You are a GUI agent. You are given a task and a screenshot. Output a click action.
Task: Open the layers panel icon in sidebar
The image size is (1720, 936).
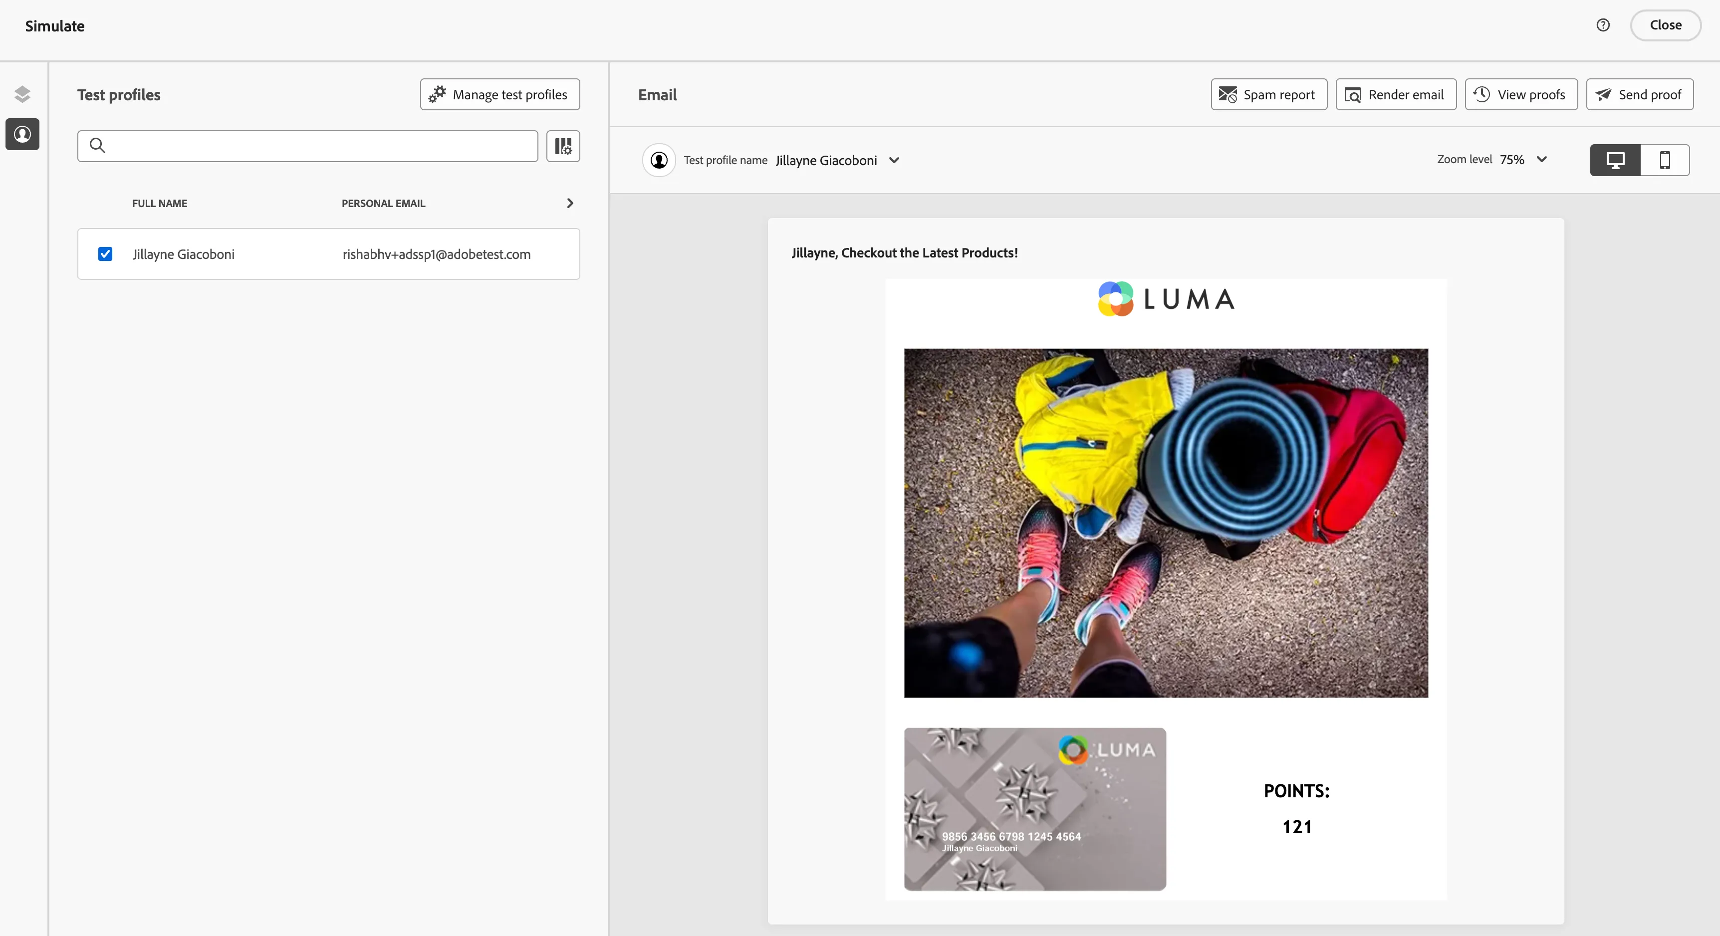pos(22,94)
